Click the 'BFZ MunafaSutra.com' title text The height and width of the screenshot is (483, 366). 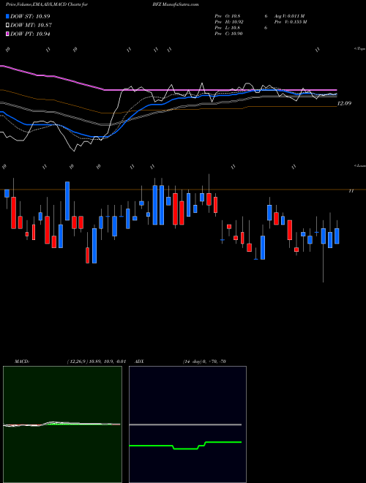[x=175, y=4]
